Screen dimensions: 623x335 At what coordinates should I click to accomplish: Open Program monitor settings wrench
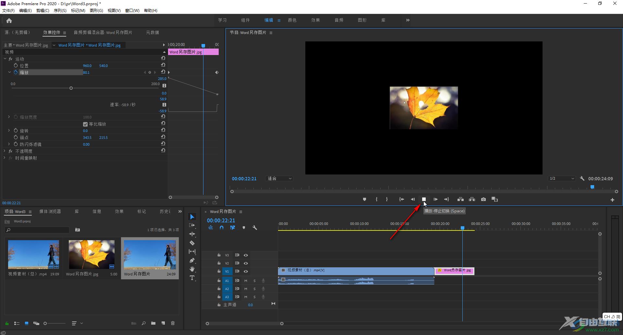click(x=582, y=178)
